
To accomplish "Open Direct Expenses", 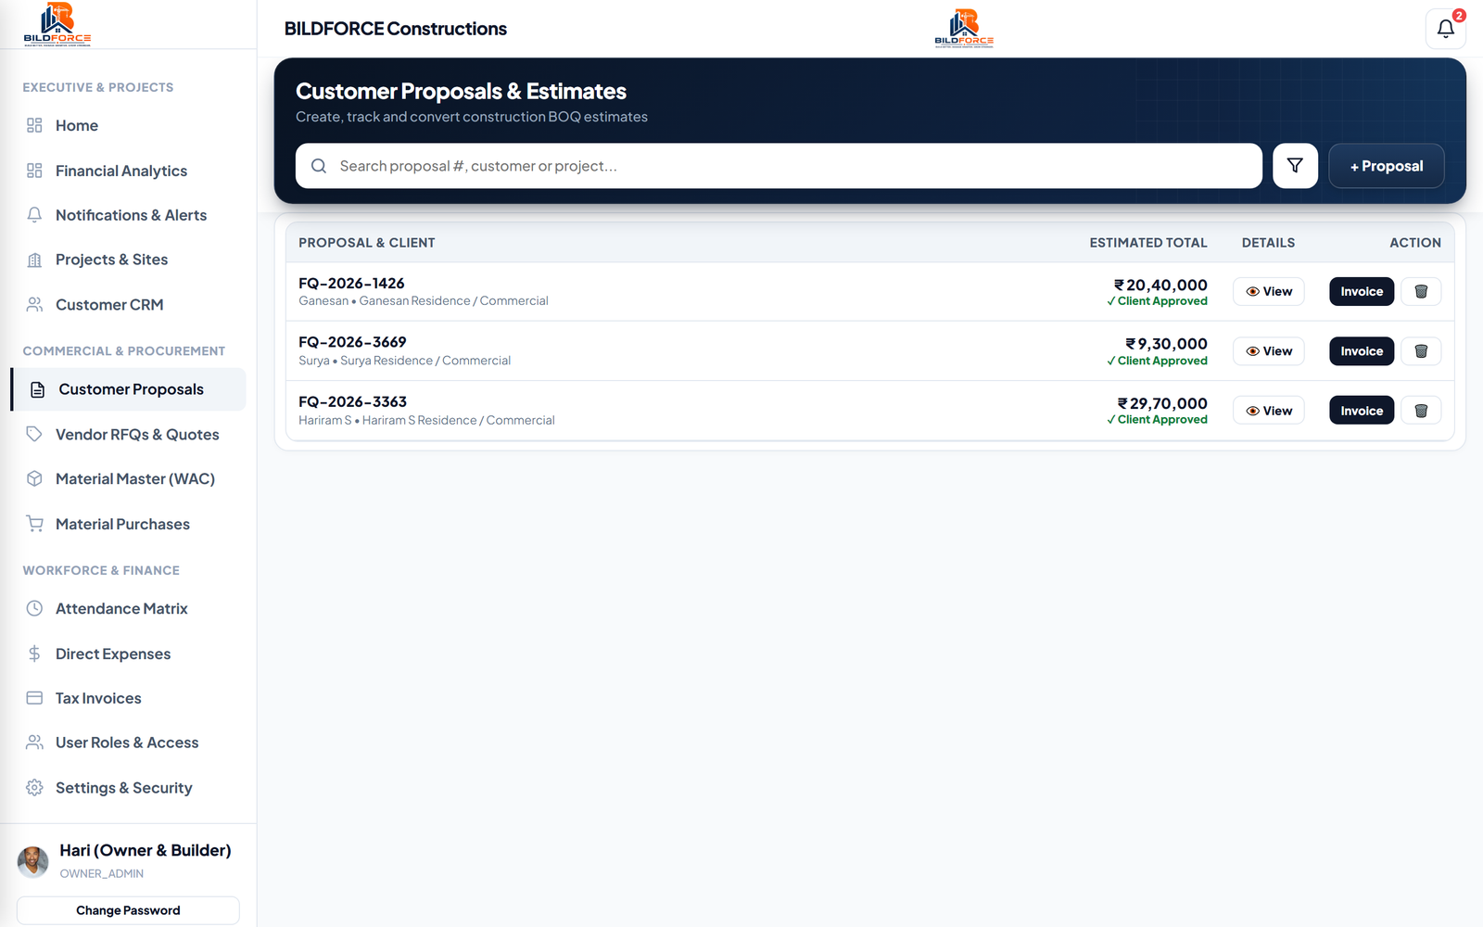I will (x=128, y=654).
